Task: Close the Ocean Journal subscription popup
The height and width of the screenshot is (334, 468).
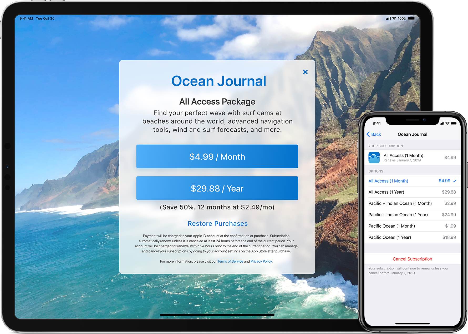Action: (305, 72)
